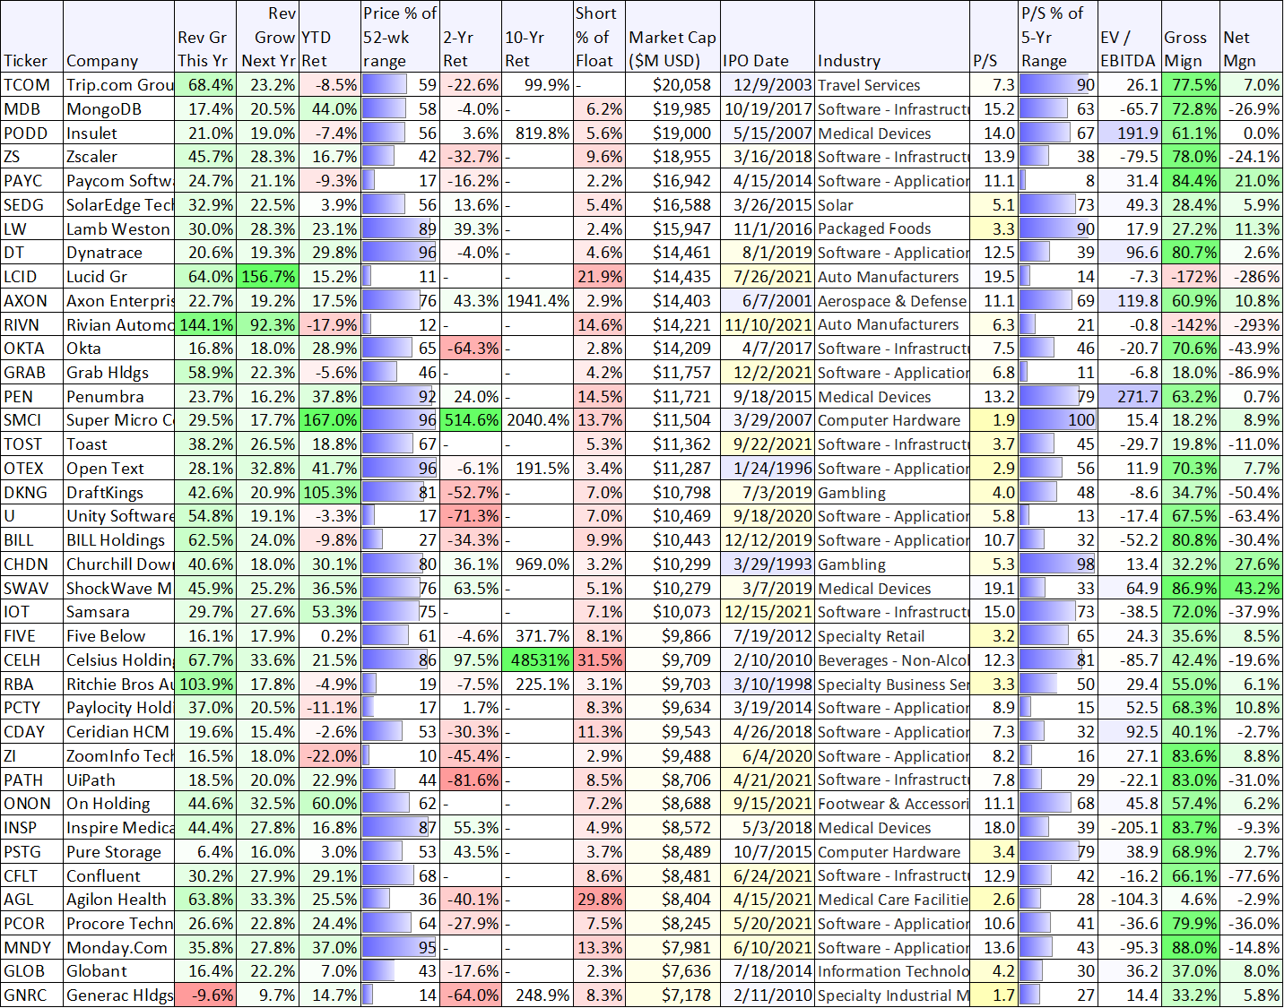Click the GNRC ticker cell

click(32, 995)
